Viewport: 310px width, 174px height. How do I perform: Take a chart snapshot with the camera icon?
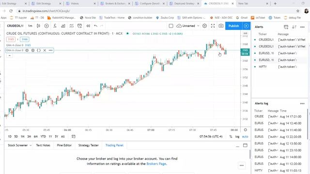point(221,26)
